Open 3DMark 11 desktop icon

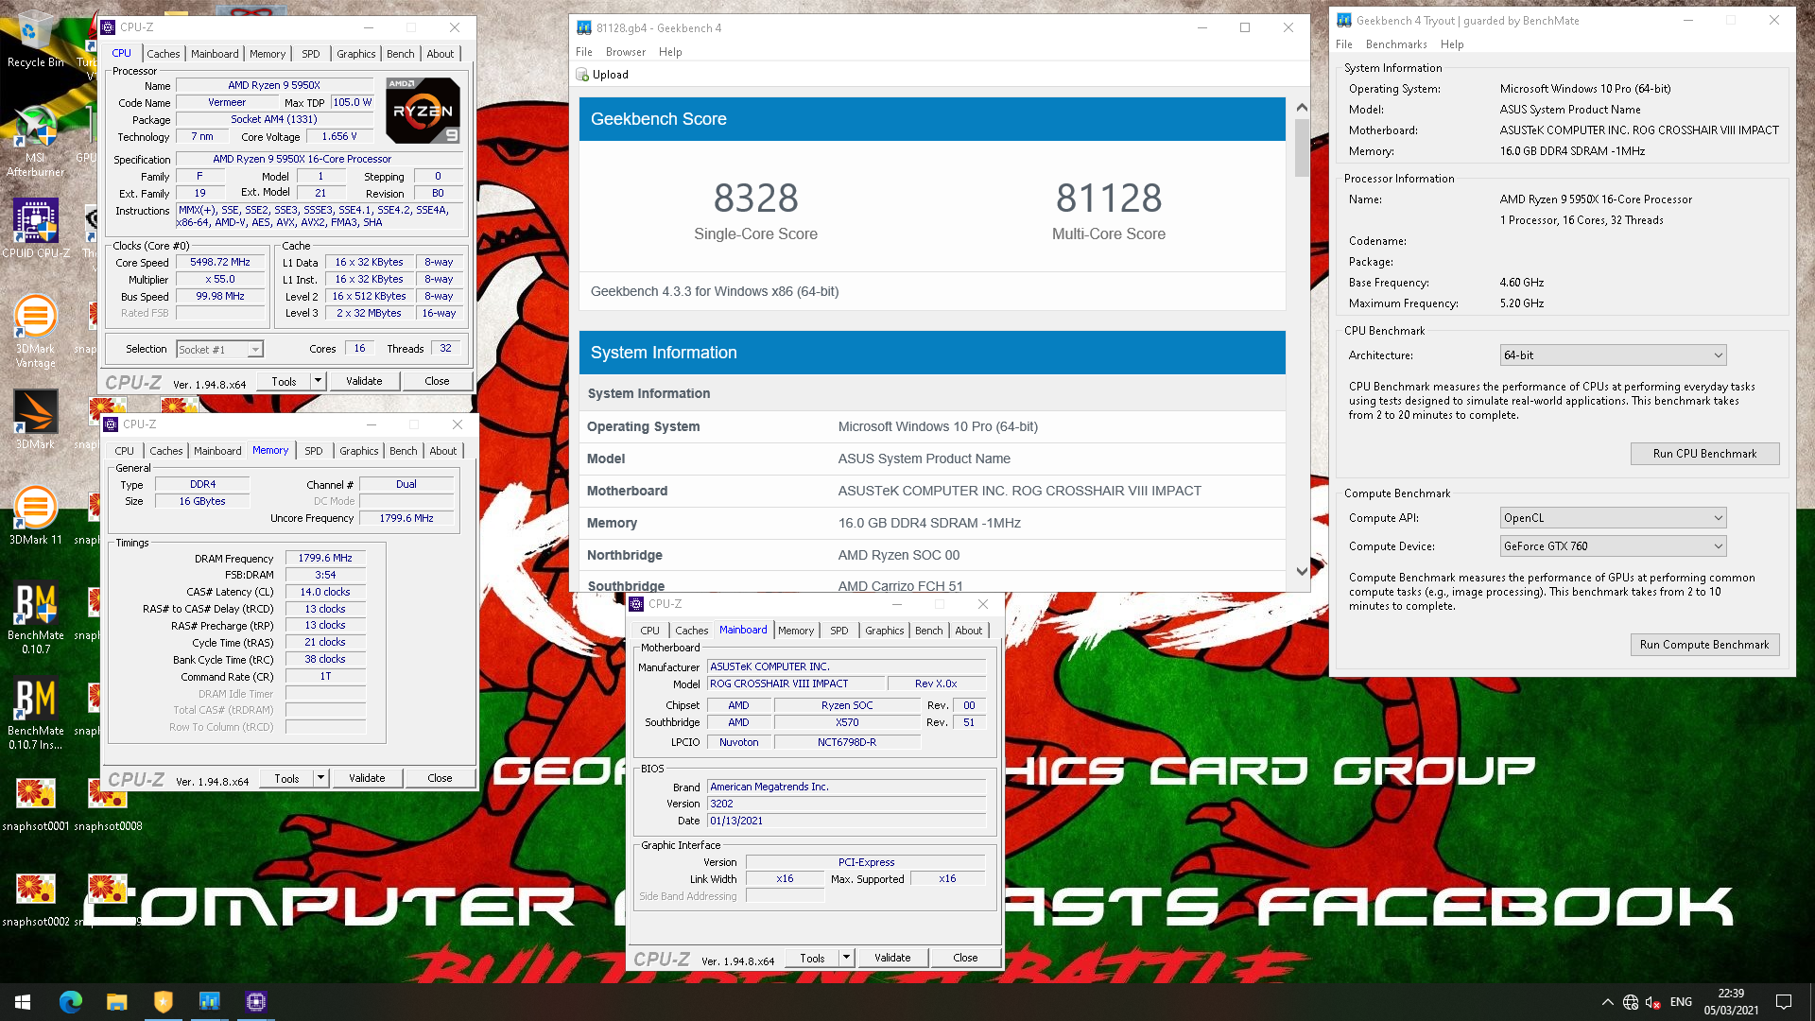[35, 515]
